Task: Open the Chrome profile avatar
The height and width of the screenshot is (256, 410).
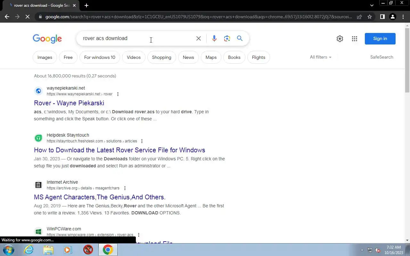Action: point(392,17)
